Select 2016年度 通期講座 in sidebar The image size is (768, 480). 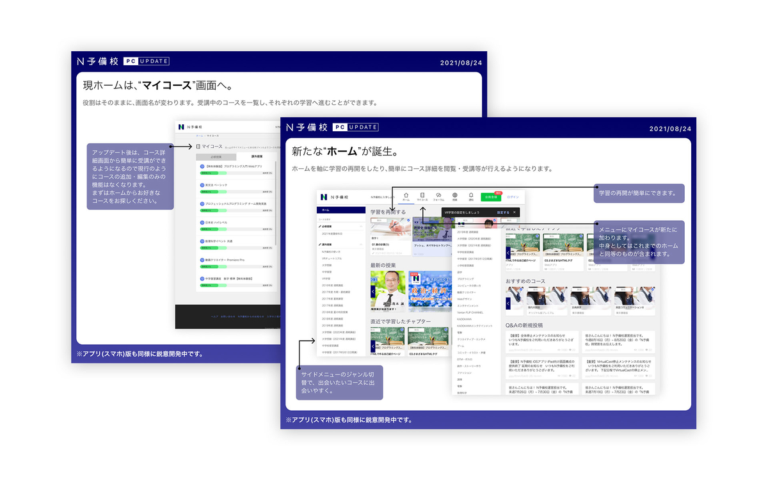(x=332, y=285)
